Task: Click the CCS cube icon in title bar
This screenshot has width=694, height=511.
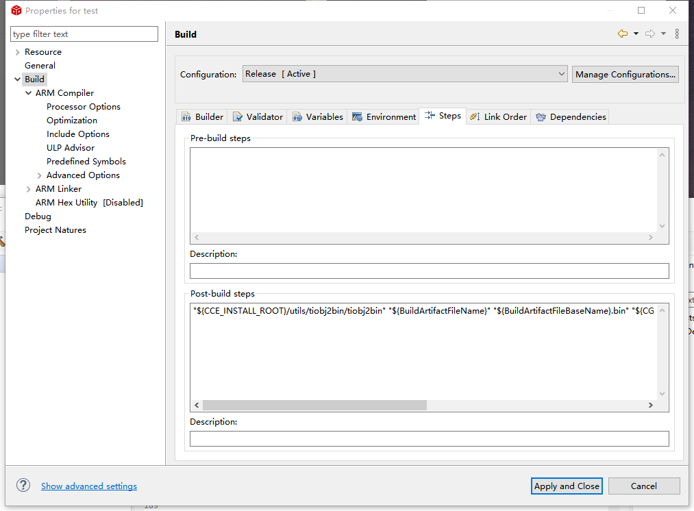Action: point(16,10)
